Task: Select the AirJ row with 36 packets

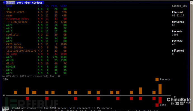Action: [x=35, y=70]
